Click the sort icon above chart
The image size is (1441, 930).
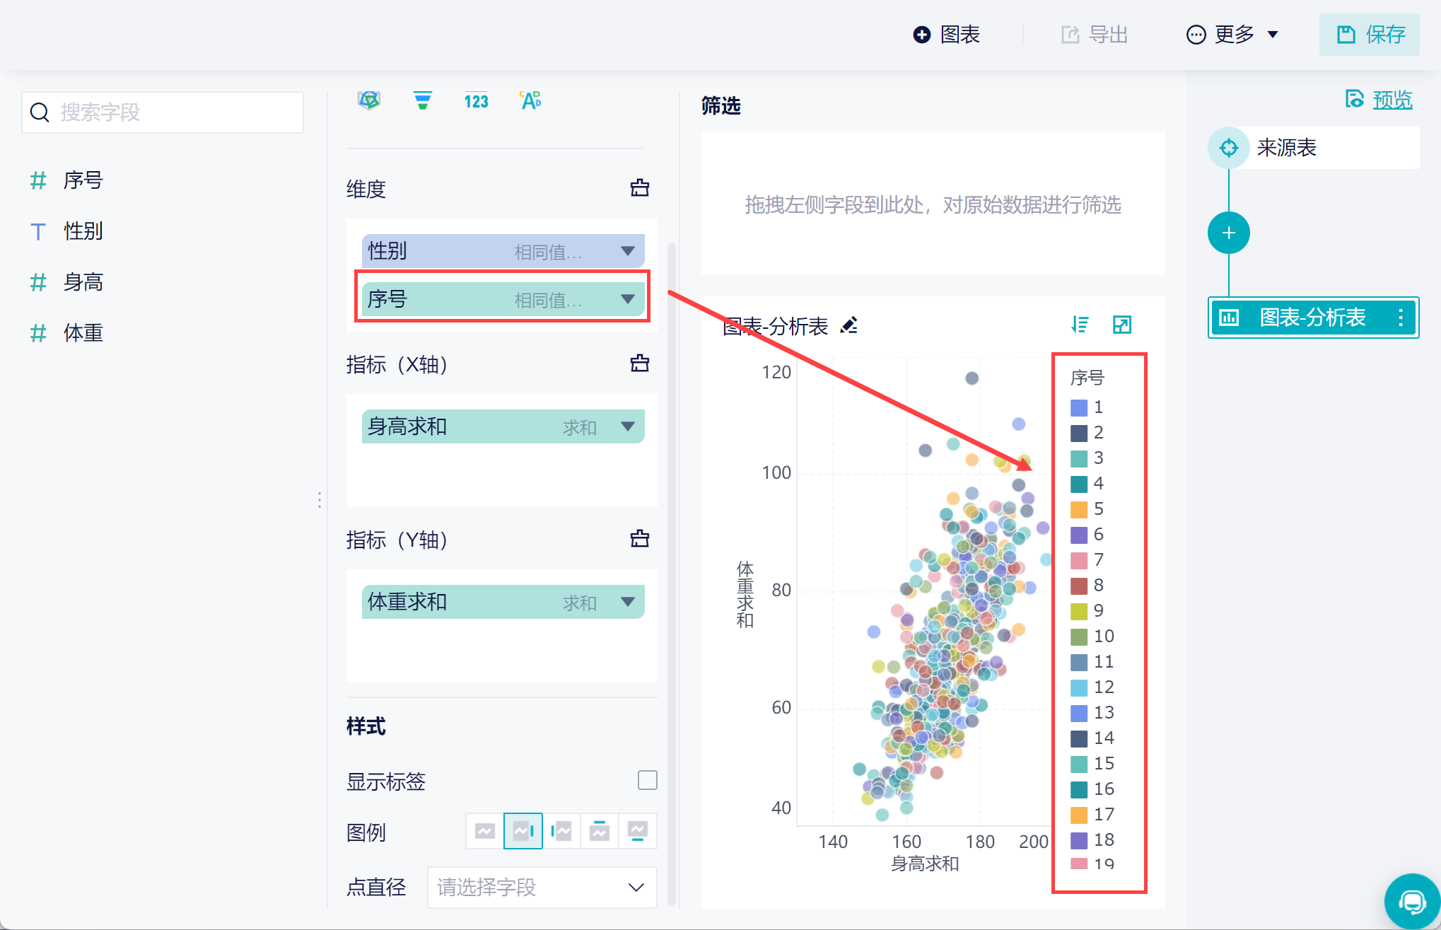(x=1080, y=325)
